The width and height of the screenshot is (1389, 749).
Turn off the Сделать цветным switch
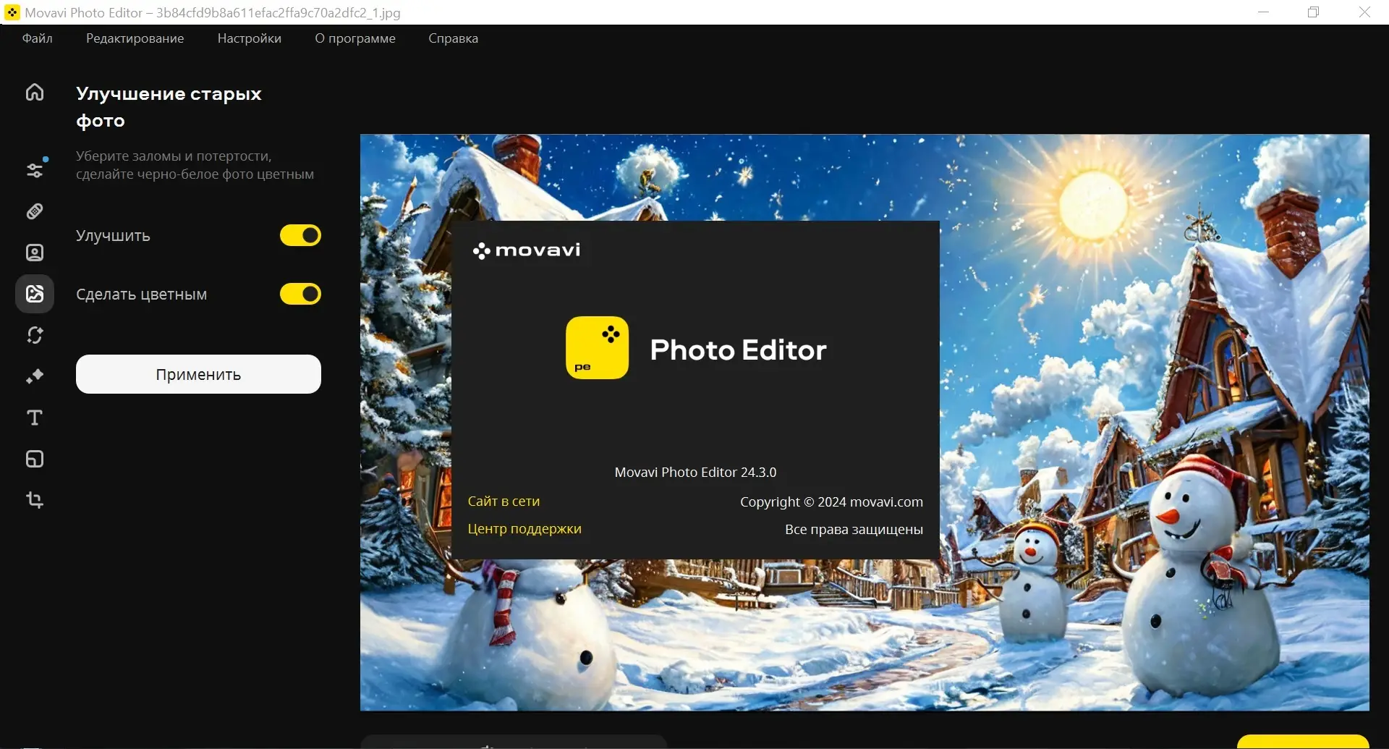tap(300, 294)
